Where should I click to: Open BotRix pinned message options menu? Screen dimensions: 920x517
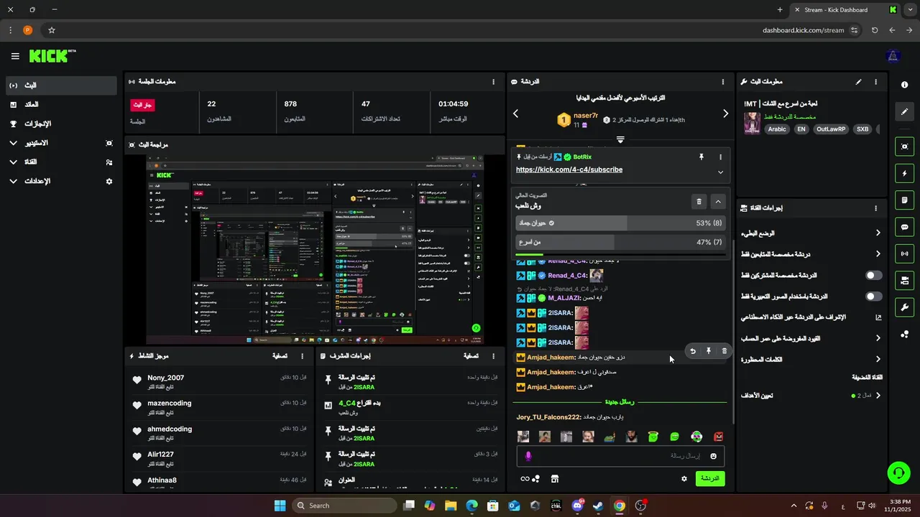coord(720,157)
